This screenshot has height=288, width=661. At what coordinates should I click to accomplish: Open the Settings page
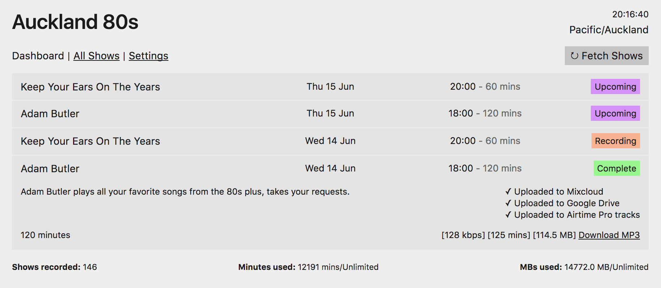click(148, 56)
